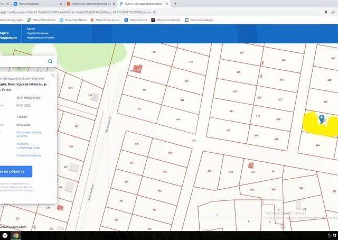Click the location icon in address bar
The width and height of the screenshot is (338, 240).
click(326, 12)
